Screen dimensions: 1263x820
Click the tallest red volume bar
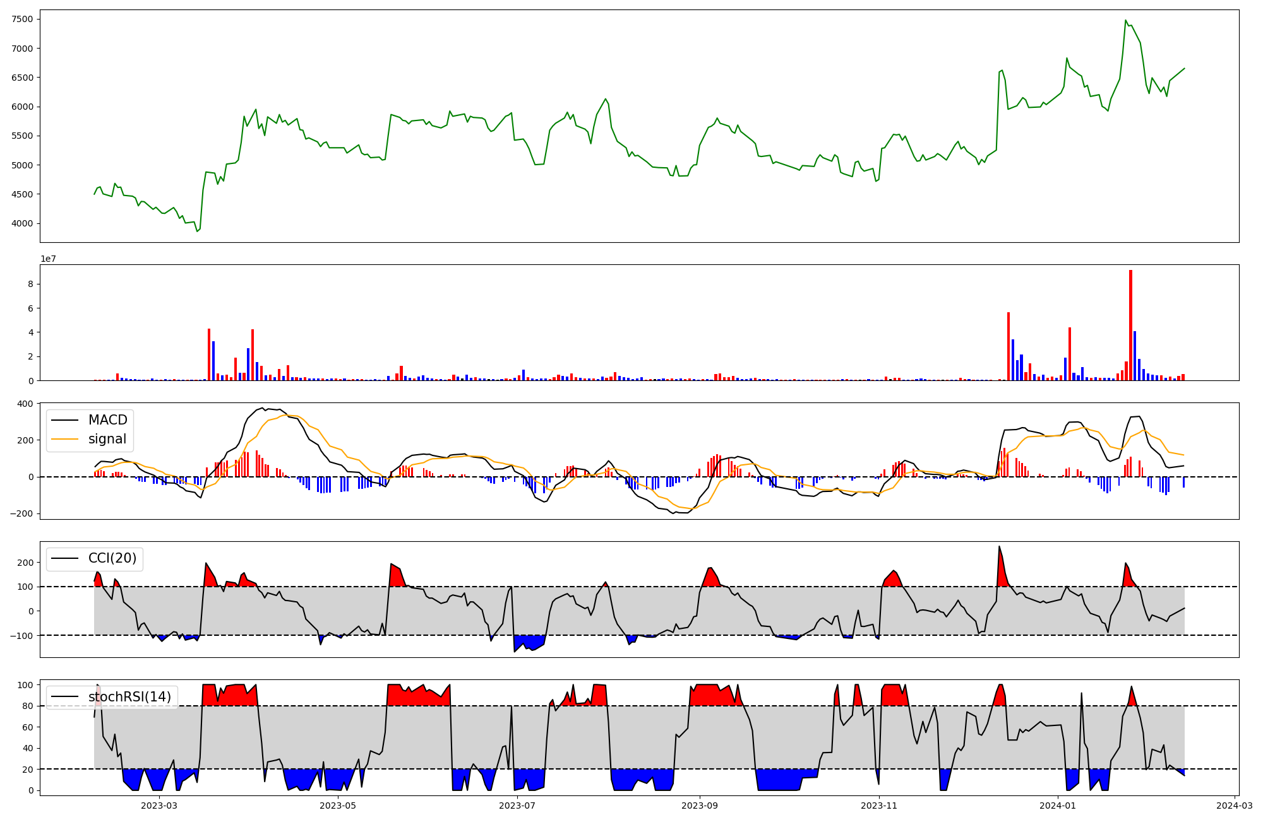[x=1130, y=325]
